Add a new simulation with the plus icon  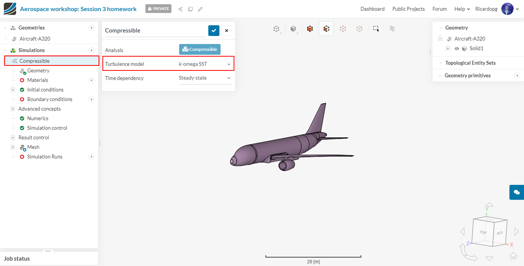[91, 50]
